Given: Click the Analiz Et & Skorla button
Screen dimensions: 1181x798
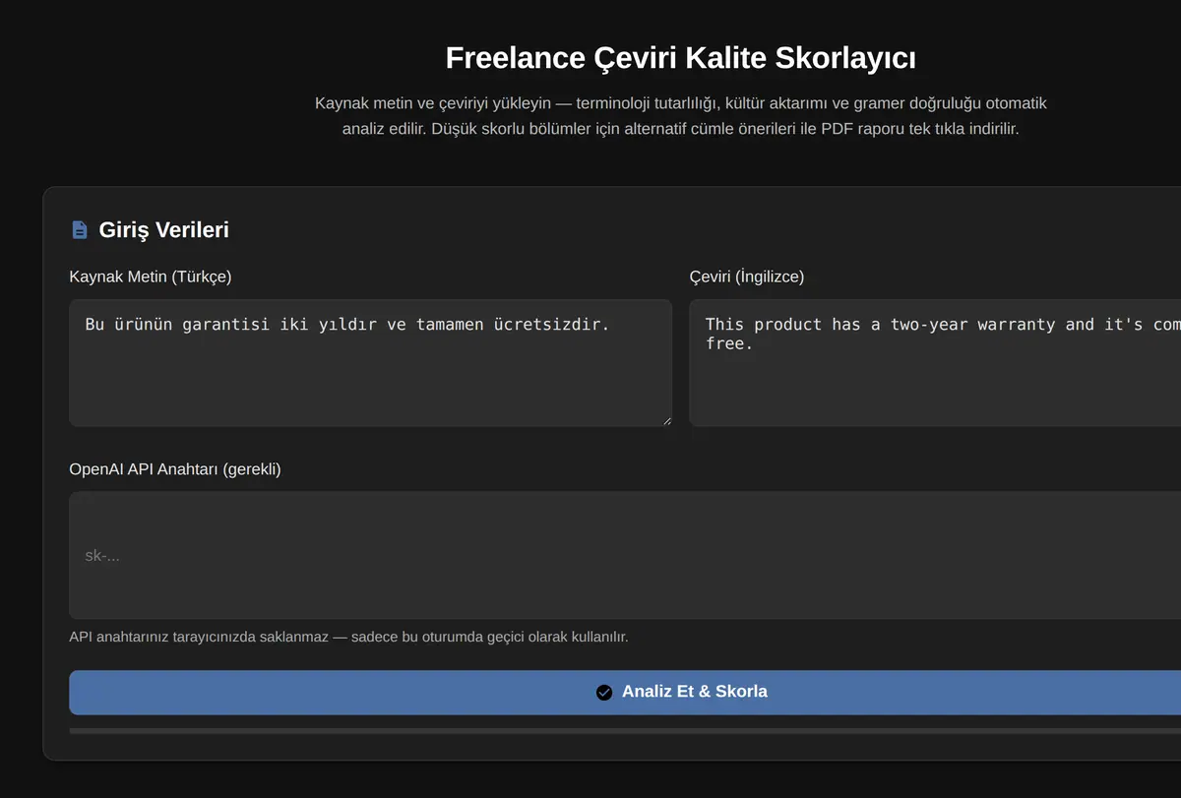Looking at the screenshot, I should pos(625,693).
